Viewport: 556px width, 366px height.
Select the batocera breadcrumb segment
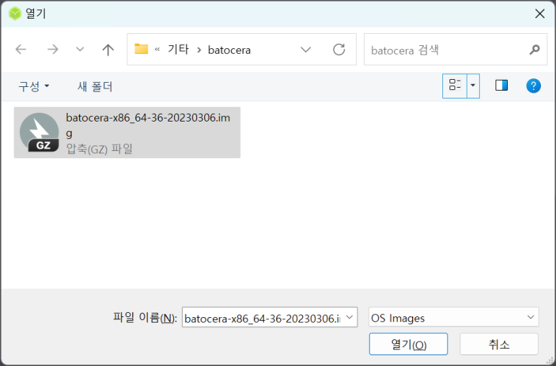[x=229, y=50]
